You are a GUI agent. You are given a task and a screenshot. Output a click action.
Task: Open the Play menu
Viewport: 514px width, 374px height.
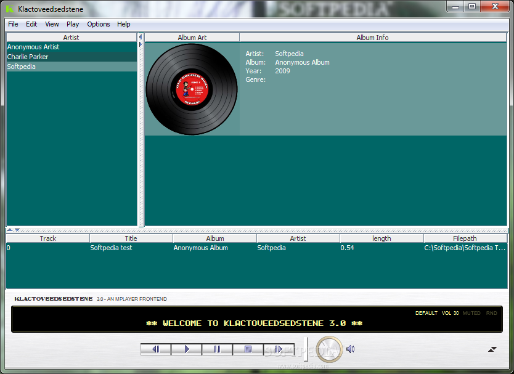point(73,24)
